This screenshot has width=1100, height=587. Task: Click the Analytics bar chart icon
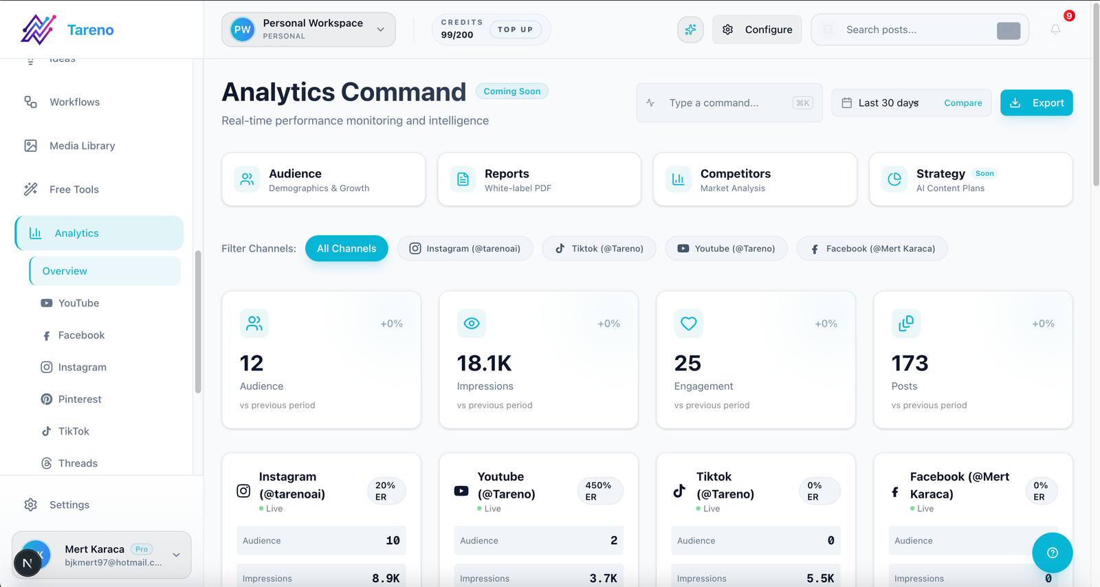[x=36, y=233]
